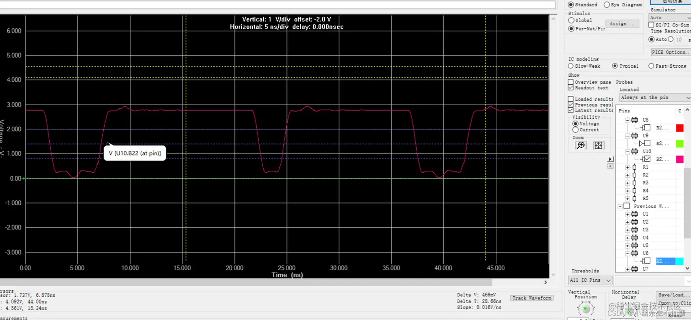Click the R1 resistor icon in the Pins tree

[634, 167]
